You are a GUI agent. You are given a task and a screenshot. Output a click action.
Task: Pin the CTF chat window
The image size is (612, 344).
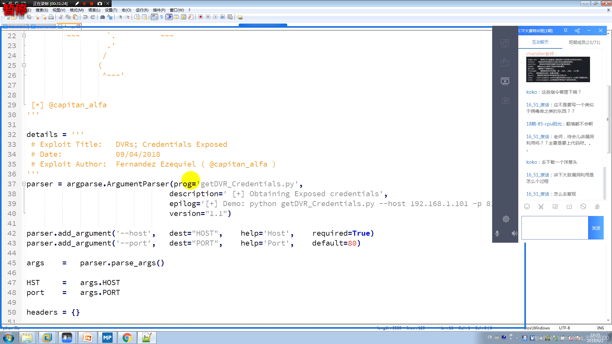565,31
